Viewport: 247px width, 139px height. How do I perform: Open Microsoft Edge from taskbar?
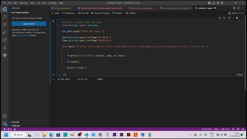[x=51, y=135]
